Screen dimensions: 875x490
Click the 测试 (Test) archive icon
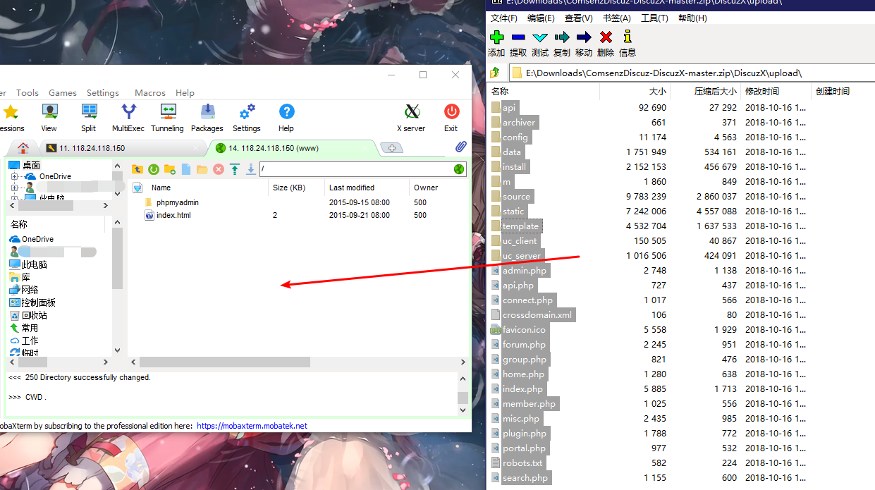coord(540,37)
